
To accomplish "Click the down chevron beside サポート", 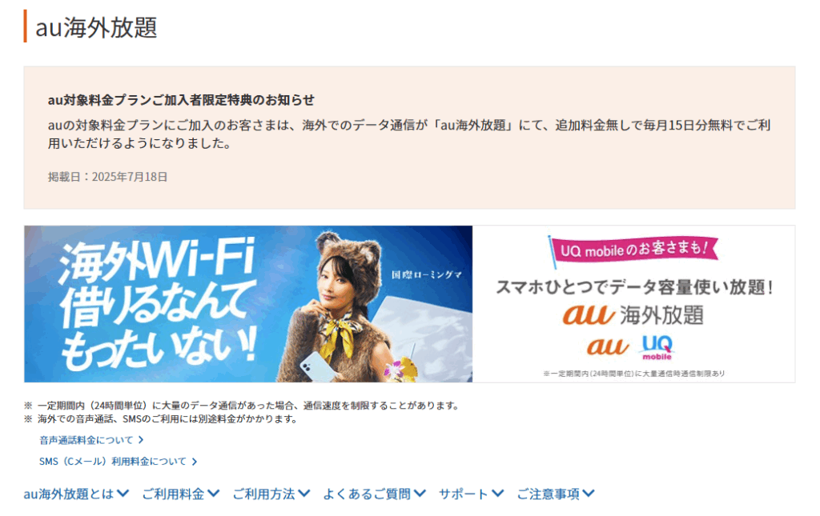I will pyautogui.click(x=497, y=493).
